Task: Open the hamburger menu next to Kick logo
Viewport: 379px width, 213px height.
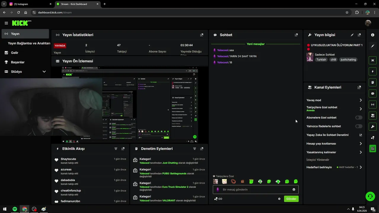Action: [6, 23]
